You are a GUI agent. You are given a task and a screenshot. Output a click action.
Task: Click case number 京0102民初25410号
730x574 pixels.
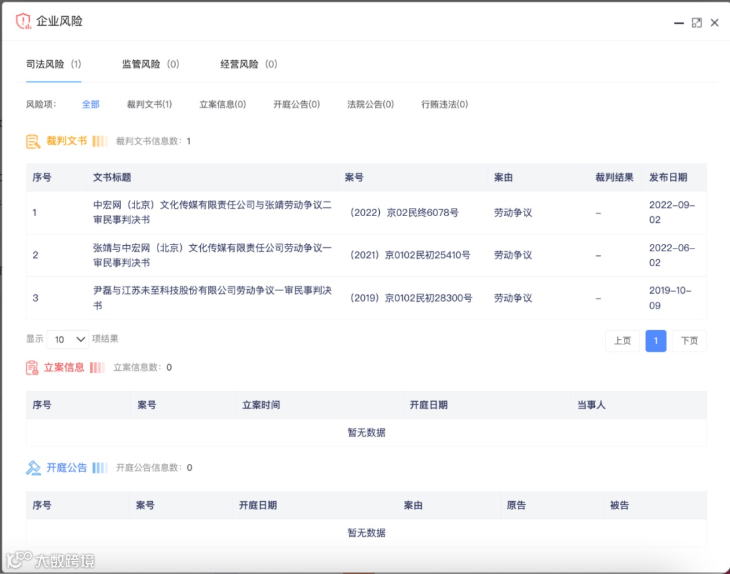coord(410,255)
